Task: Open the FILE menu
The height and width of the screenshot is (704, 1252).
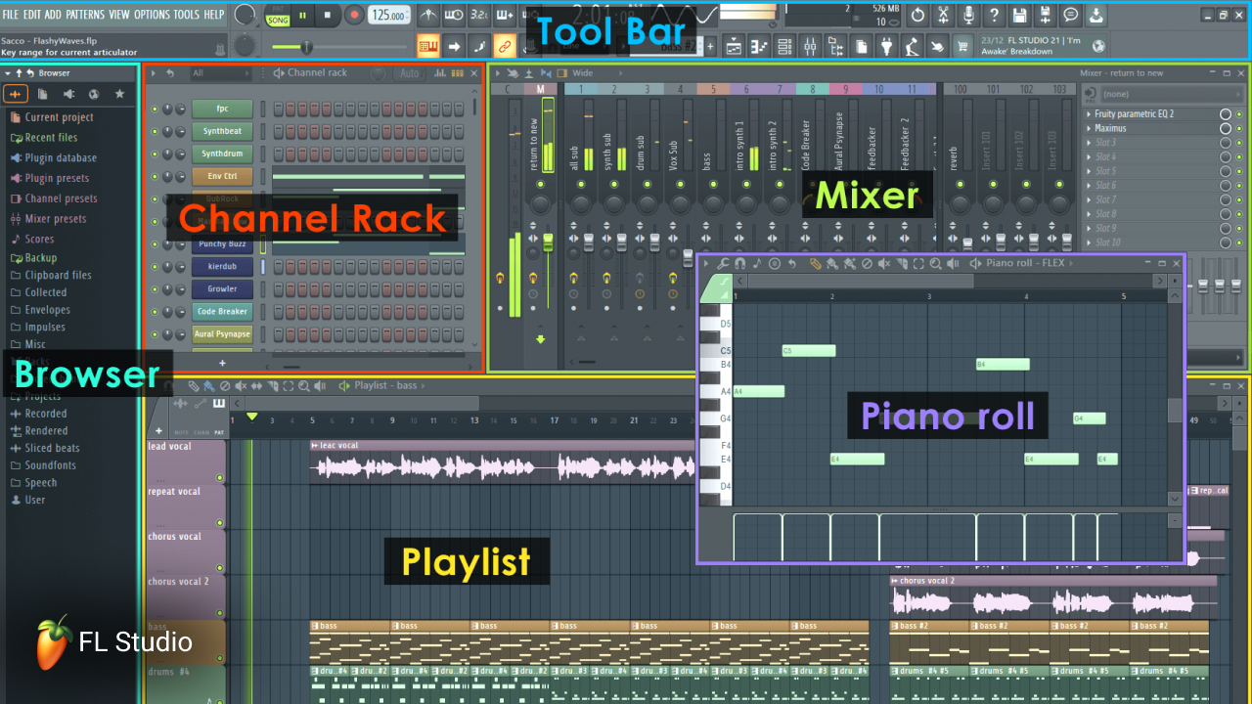Action: point(10,15)
